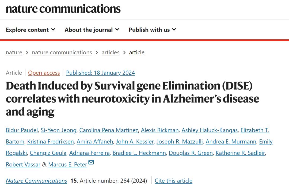
Task: Click the Cite this article link
Action: click(x=173, y=181)
